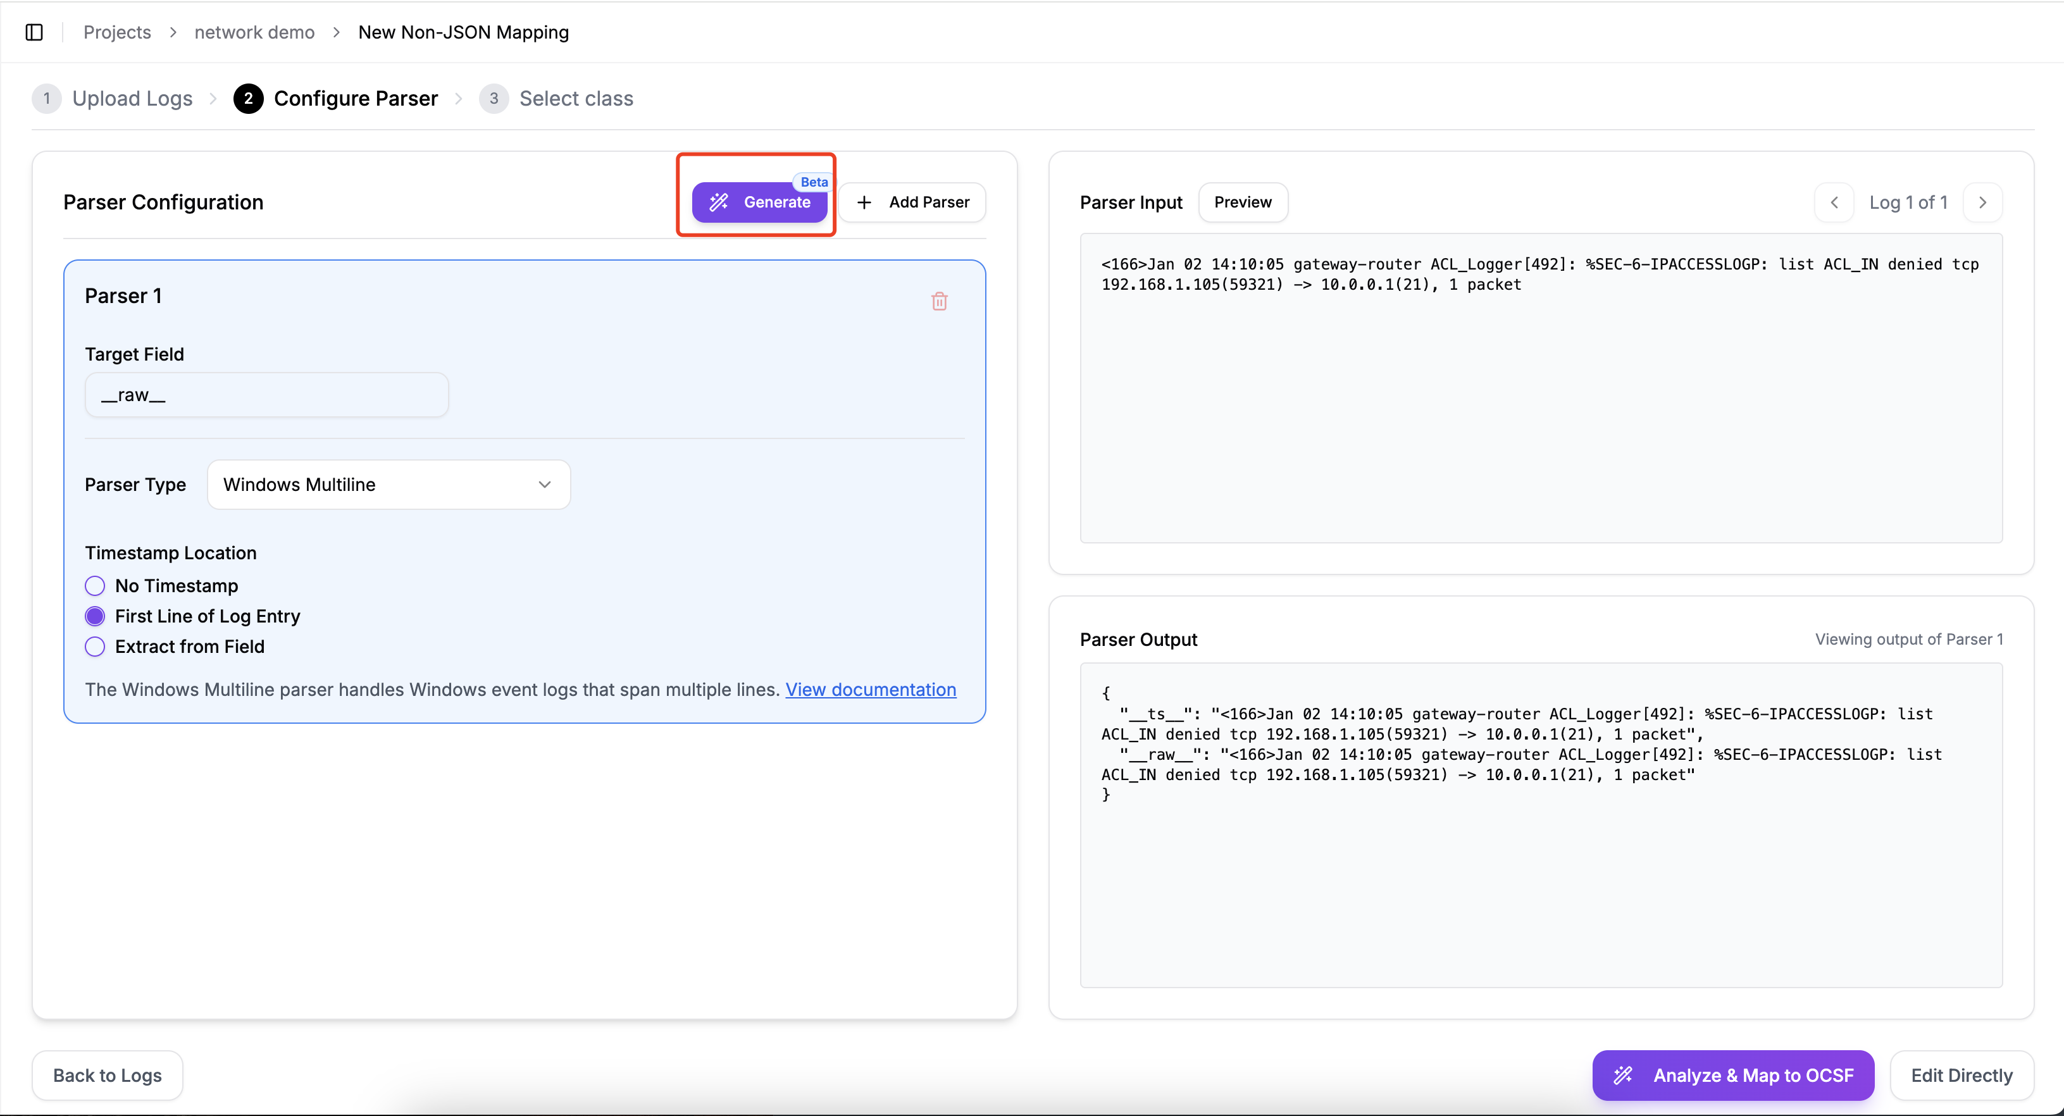Switch to Preview tab
The height and width of the screenshot is (1116, 2064).
1242,202
